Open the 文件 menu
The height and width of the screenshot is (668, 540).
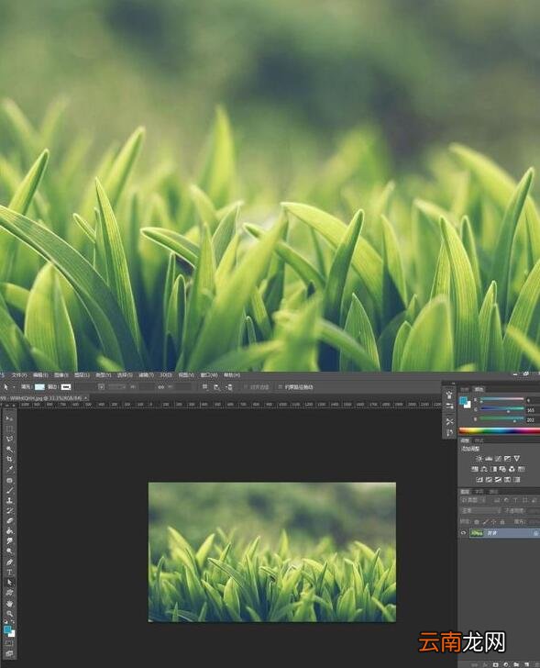[18, 375]
